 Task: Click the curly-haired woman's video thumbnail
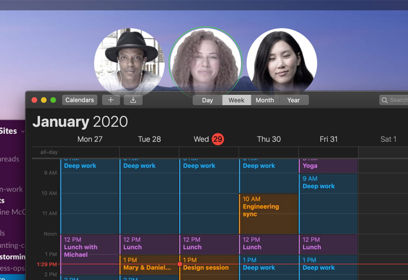[206, 60]
